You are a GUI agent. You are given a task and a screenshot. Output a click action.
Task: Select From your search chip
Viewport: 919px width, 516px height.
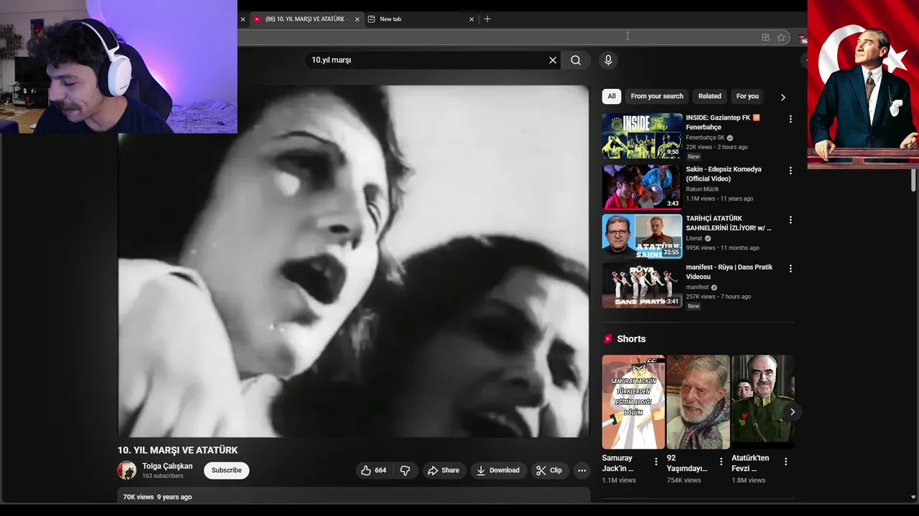coord(657,96)
